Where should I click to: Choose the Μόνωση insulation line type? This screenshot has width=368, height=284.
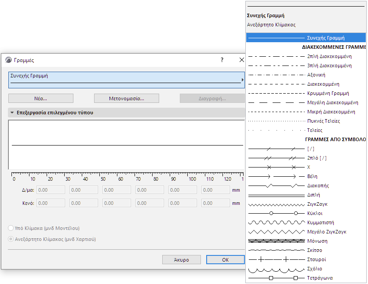coord(306,241)
